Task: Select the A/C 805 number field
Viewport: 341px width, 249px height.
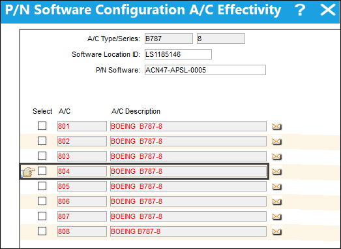Action: 82,186
